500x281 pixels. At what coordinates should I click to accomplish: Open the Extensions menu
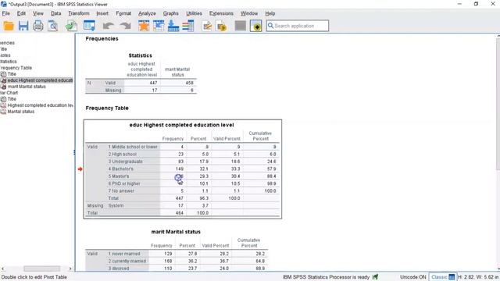[221, 13]
